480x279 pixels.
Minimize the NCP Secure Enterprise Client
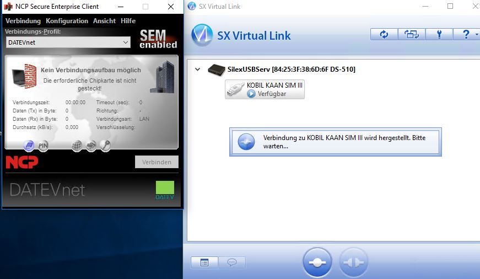(121, 7)
